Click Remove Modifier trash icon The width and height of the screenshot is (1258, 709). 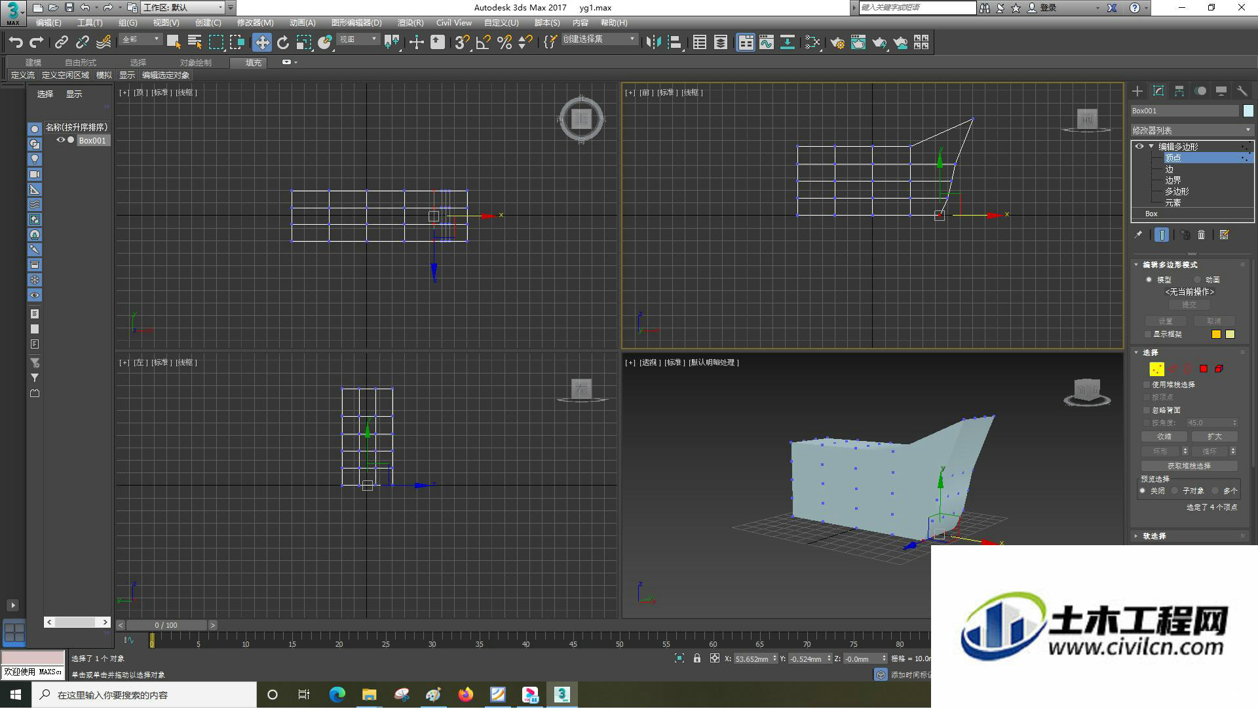[1202, 235]
